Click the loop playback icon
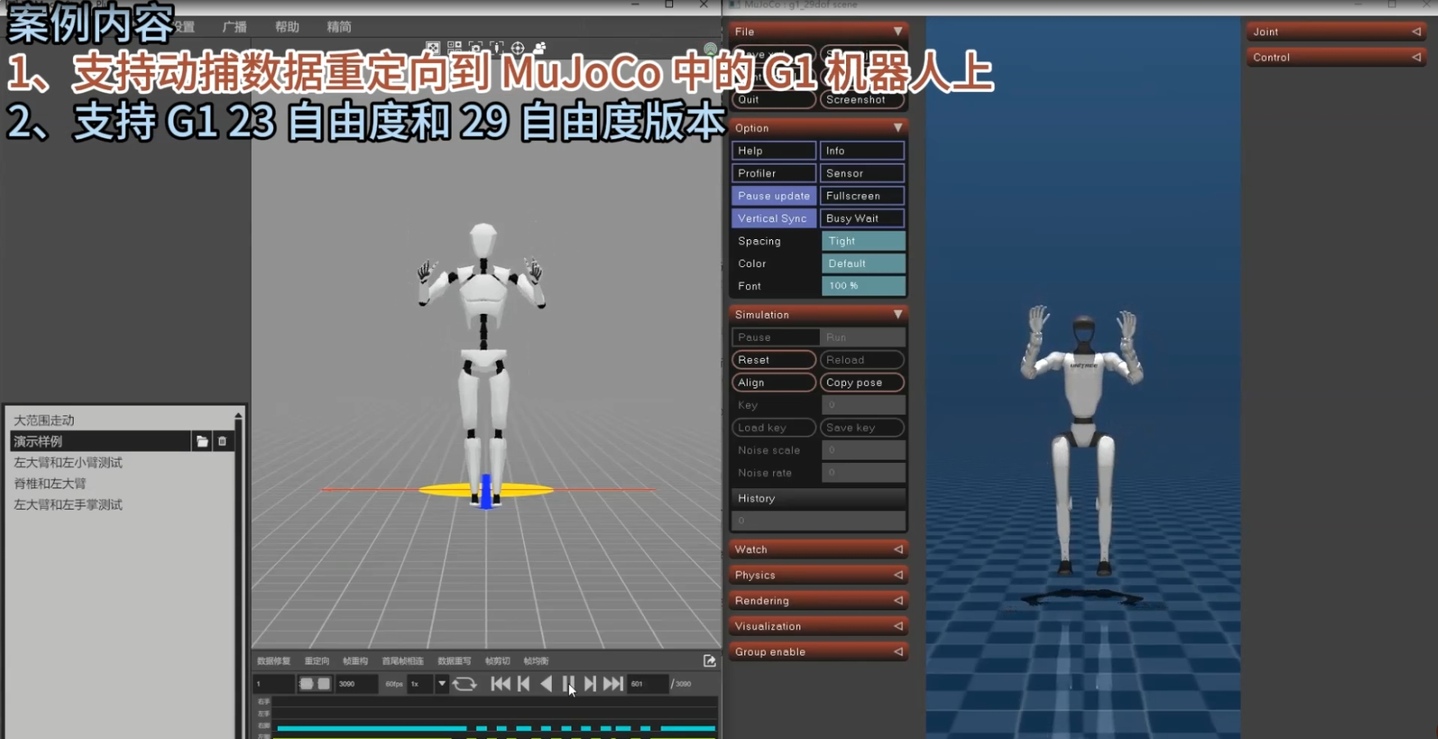The width and height of the screenshot is (1438, 739). pyautogui.click(x=464, y=683)
